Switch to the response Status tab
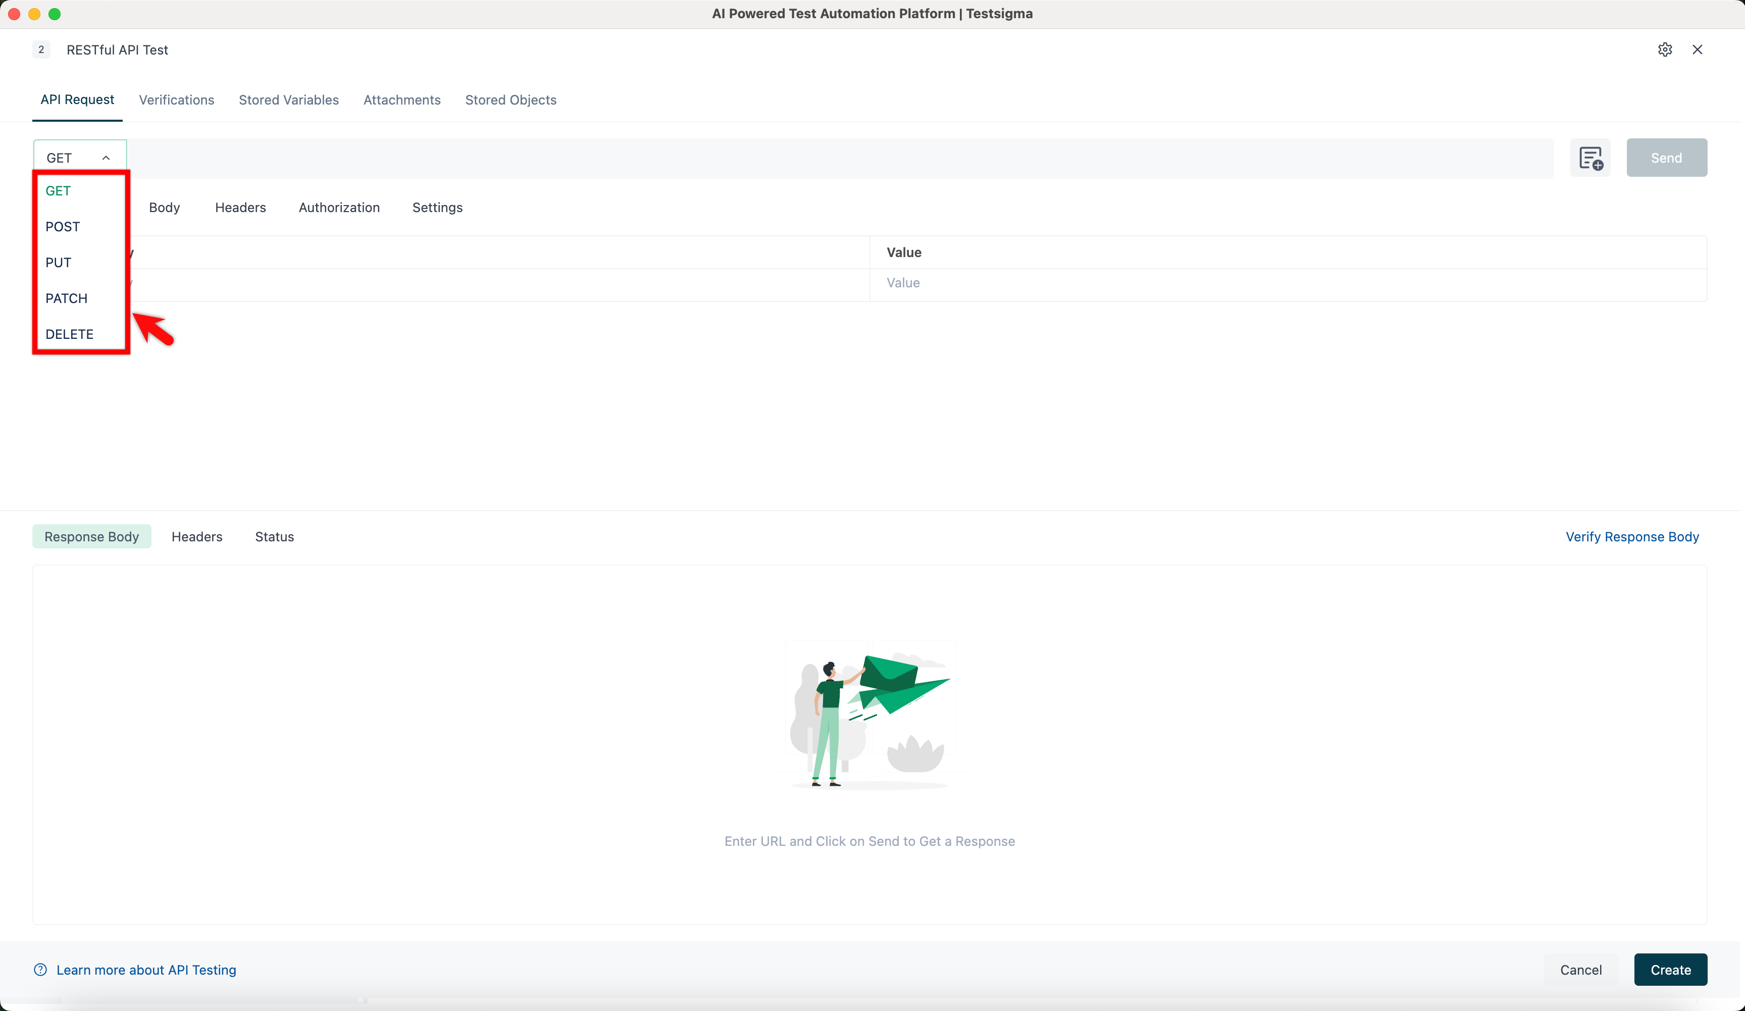 pos(274,537)
